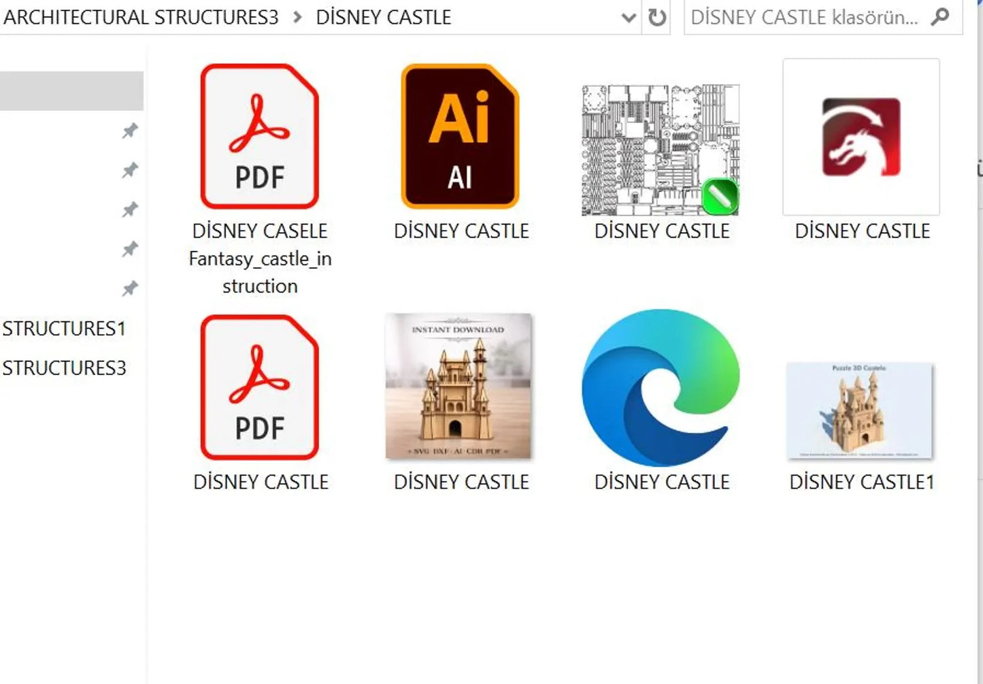Image resolution: width=983 pixels, height=684 pixels.
Task: Click the highlighted gray item in the sidebar
Action: [x=71, y=91]
